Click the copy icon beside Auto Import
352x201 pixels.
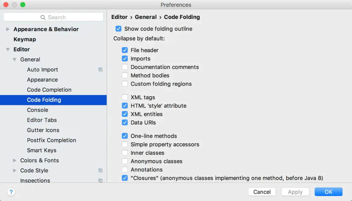point(101,70)
